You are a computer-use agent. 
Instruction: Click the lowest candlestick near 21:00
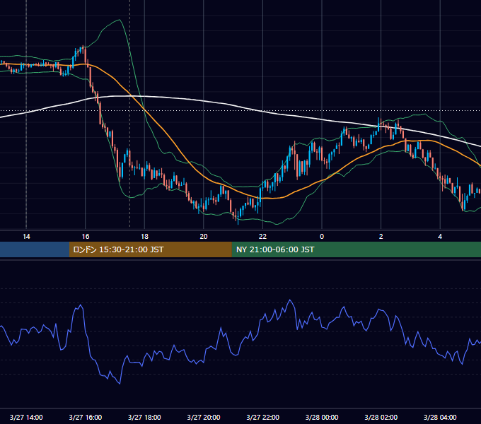(238, 217)
